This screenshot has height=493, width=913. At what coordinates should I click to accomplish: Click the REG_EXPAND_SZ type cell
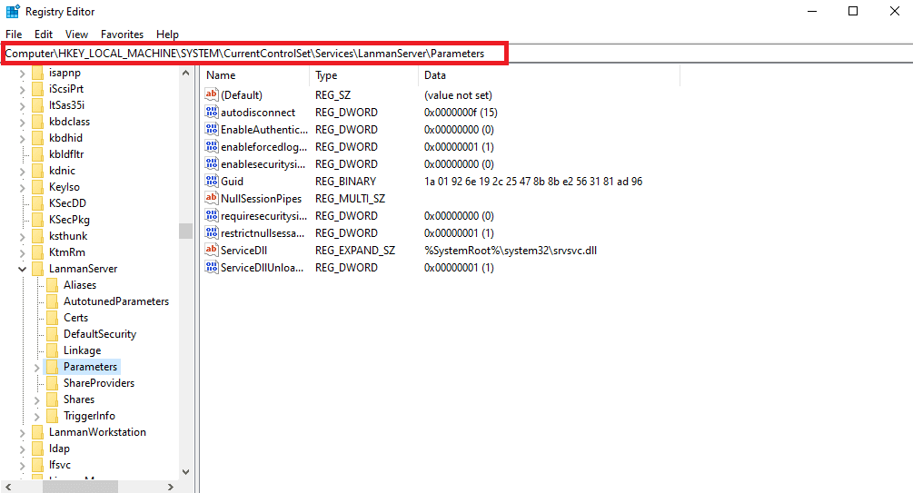(x=355, y=251)
